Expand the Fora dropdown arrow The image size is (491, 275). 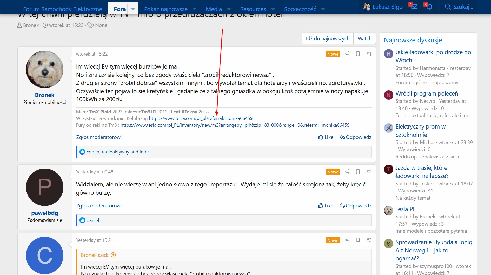[x=133, y=9]
